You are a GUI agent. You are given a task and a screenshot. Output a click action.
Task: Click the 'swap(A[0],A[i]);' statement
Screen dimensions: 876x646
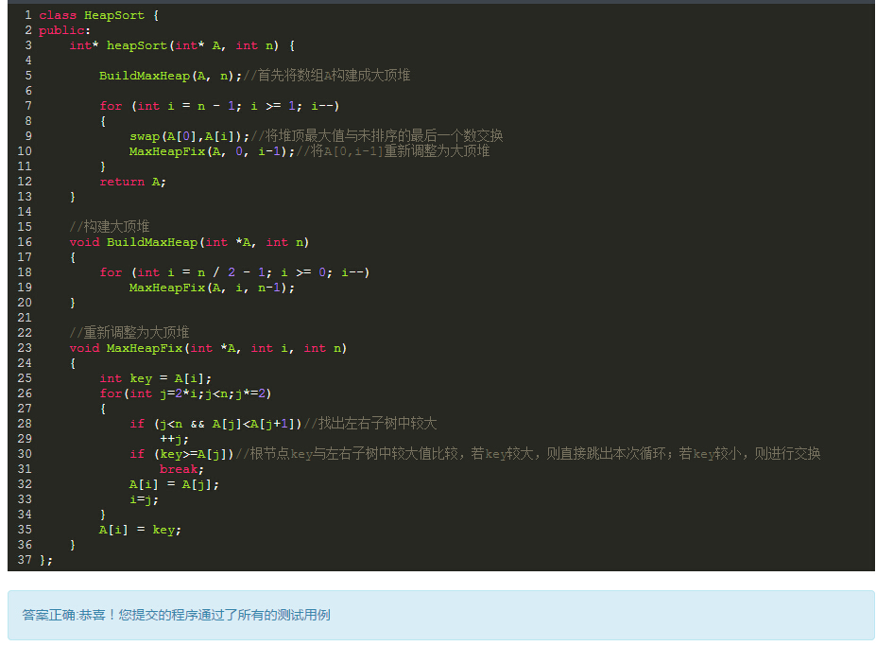[189, 136]
